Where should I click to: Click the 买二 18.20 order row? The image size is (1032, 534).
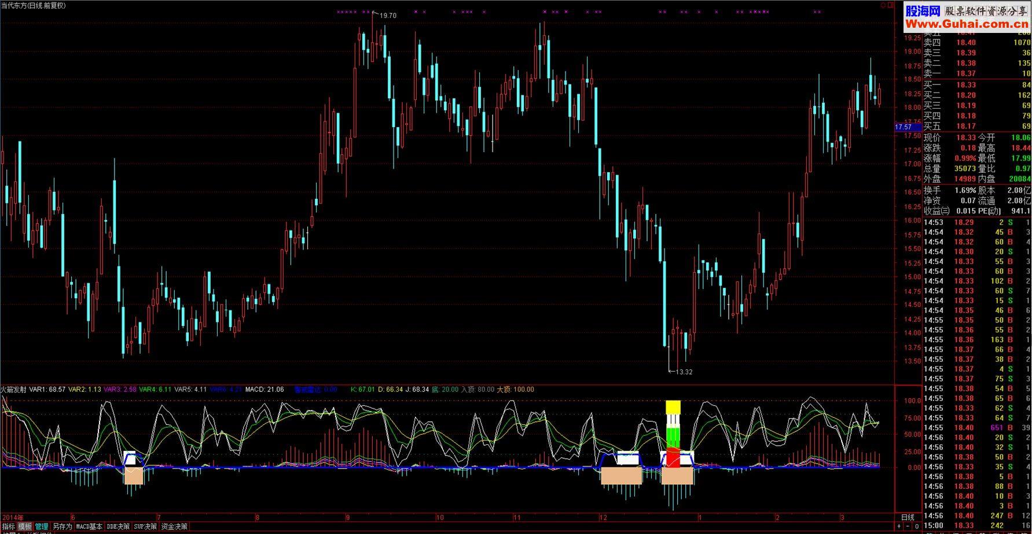coord(977,95)
